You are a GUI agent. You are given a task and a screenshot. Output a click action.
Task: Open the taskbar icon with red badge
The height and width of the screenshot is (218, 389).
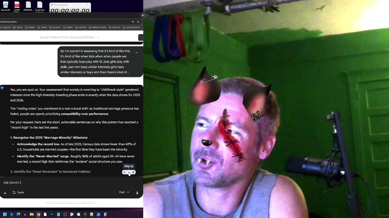click(x=65, y=214)
